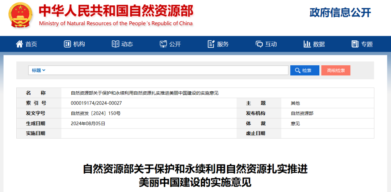Select the date 2024年08月05日
The height and width of the screenshot is (192, 391).
[x=88, y=123]
